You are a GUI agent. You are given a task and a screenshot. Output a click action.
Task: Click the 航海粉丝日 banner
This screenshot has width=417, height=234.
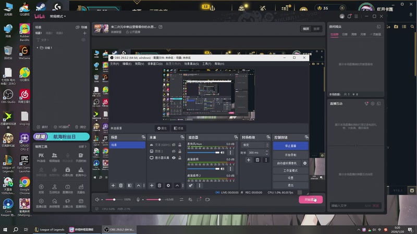62,137
